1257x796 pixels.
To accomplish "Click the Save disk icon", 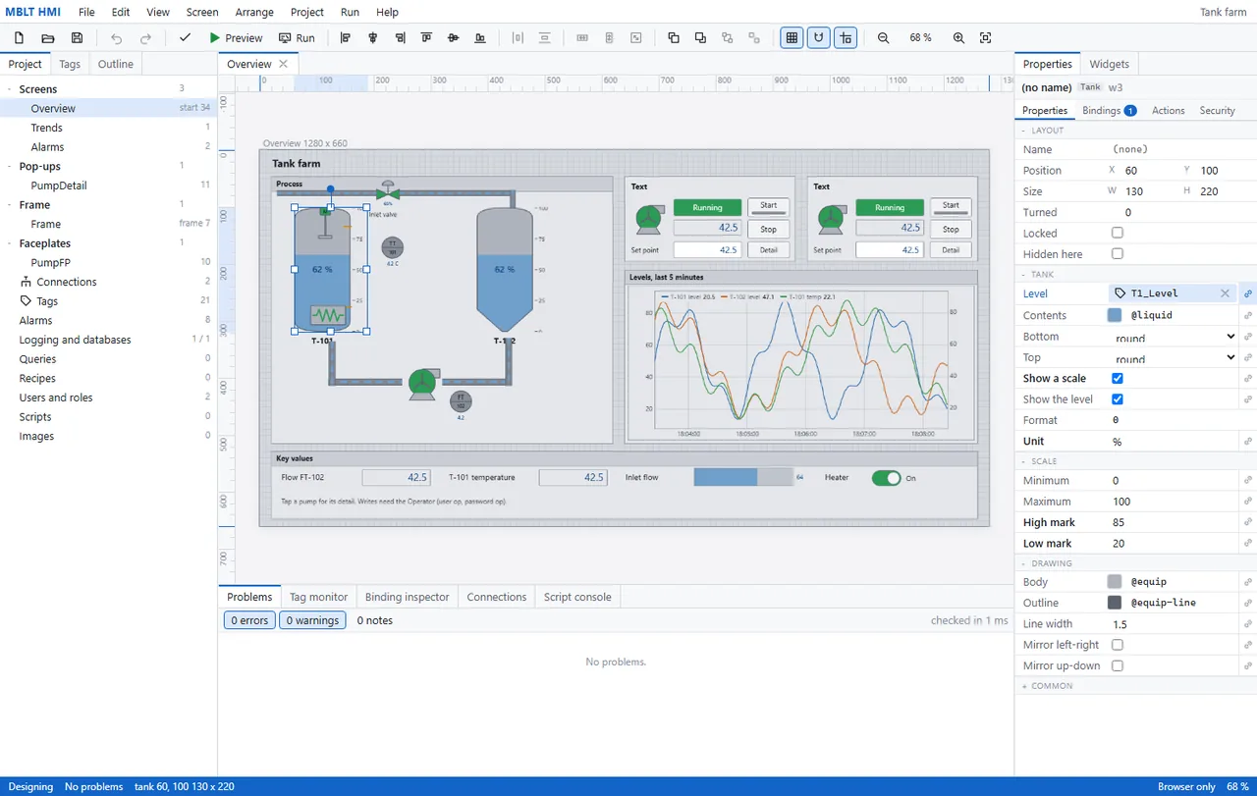I will (77, 38).
